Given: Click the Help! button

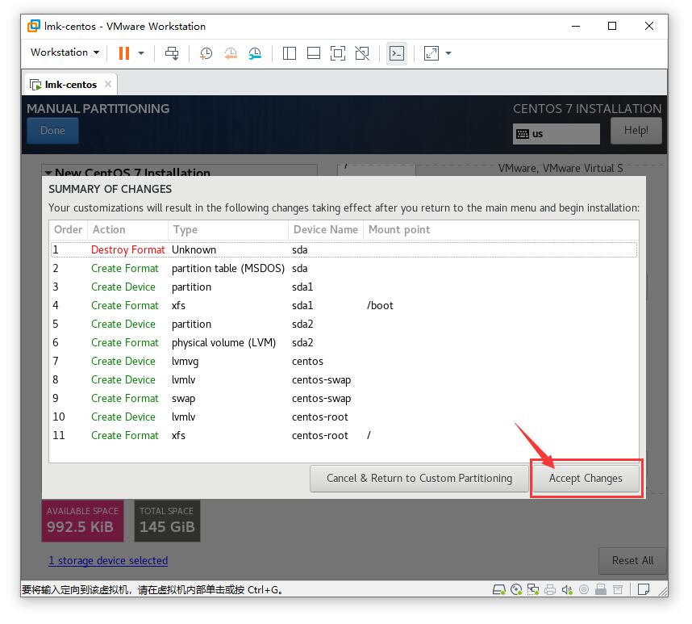Looking at the screenshot, I should tap(636, 130).
